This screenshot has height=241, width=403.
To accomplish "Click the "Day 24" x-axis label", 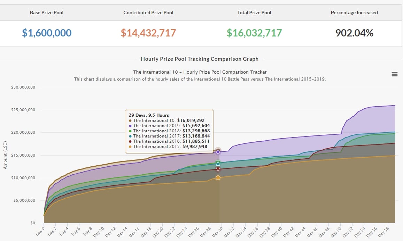I will 181,232.
